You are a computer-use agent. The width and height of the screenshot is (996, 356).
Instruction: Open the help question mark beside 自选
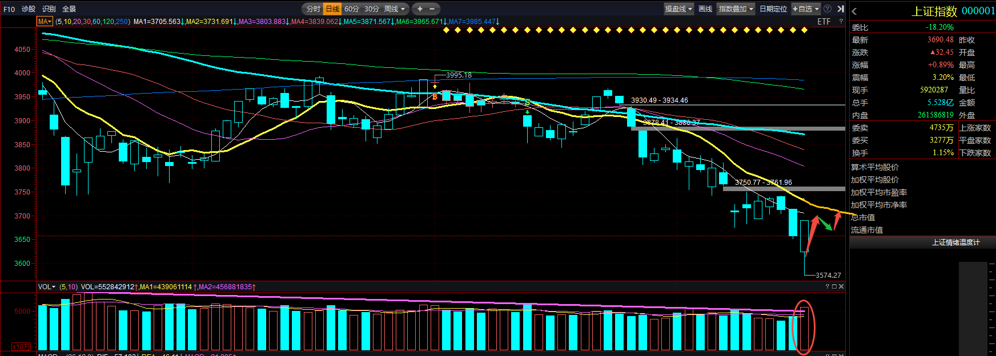[828, 9]
